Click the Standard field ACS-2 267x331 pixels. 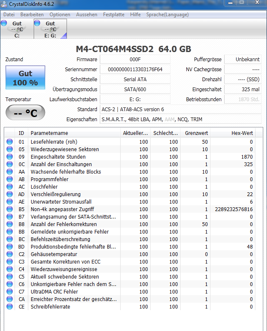click(x=180, y=110)
